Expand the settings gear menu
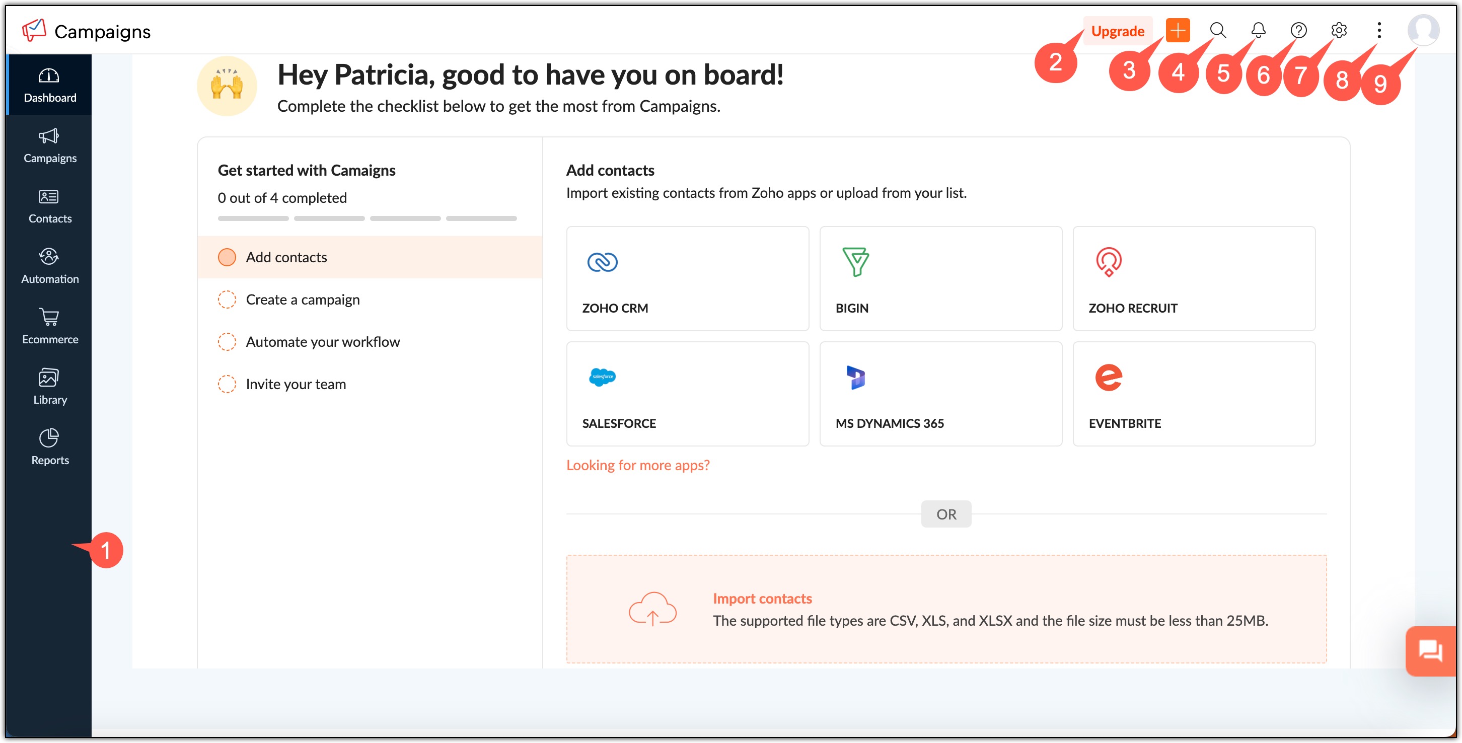Image resolution: width=1462 pixels, height=743 pixels. tap(1339, 29)
